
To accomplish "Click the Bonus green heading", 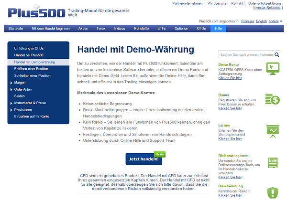I will (223, 95).
